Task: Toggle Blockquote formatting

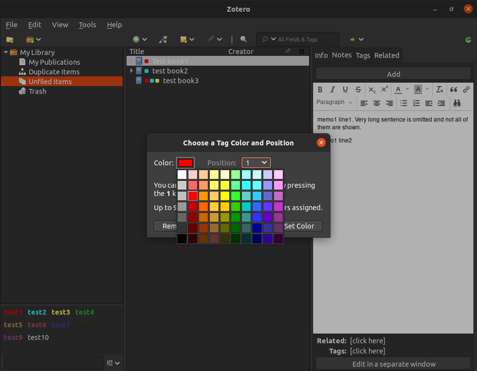Action: tap(454, 89)
